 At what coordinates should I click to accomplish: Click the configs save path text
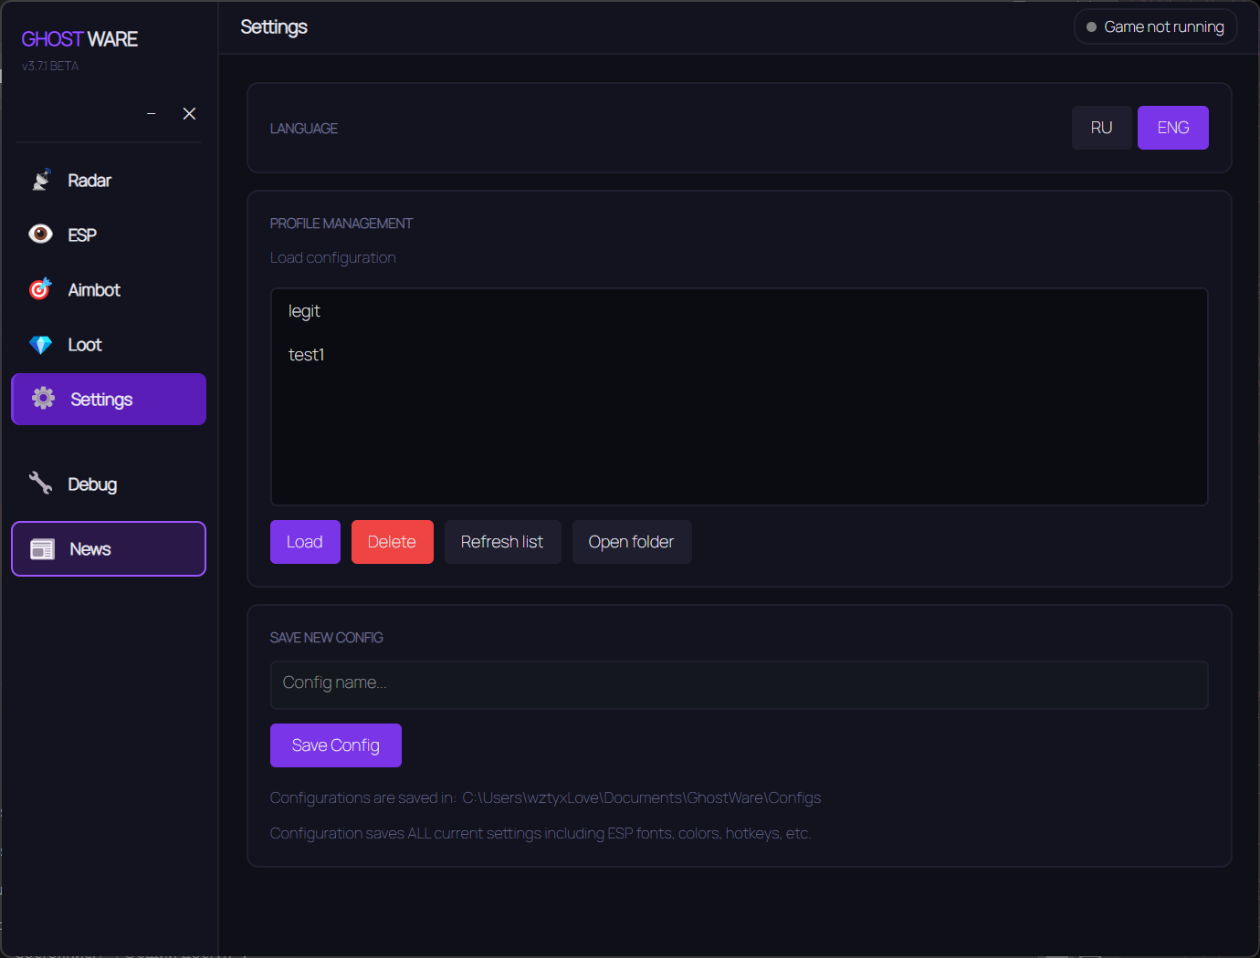tap(642, 797)
